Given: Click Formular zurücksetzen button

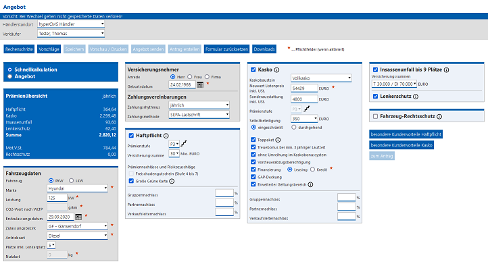Looking at the screenshot, I should coord(226,49).
